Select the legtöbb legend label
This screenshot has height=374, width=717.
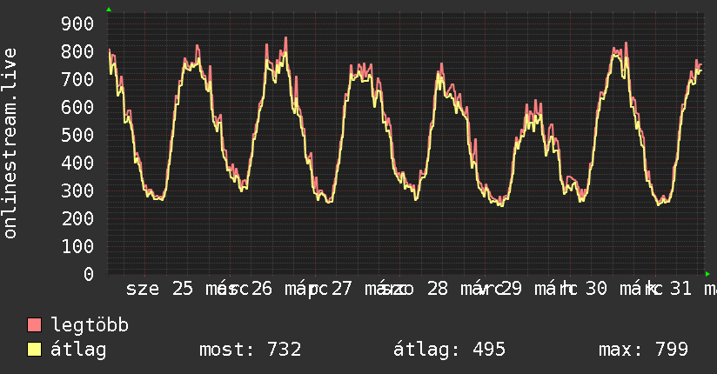[x=90, y=324]
